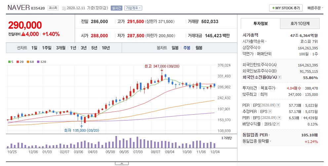This screenshot has height=166, width=328.
Task: Click the purple 120-day moving average legend
Action: click(x=41, y=62)
